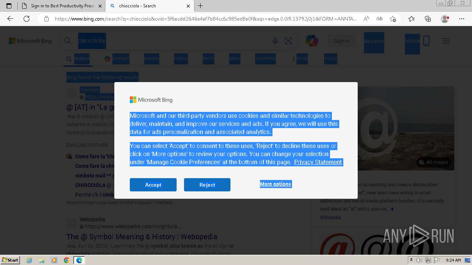Reject cookies in the Bing dialog
Image resolution: width=472 pixels, height=265 pixels.
click(207, 185)
